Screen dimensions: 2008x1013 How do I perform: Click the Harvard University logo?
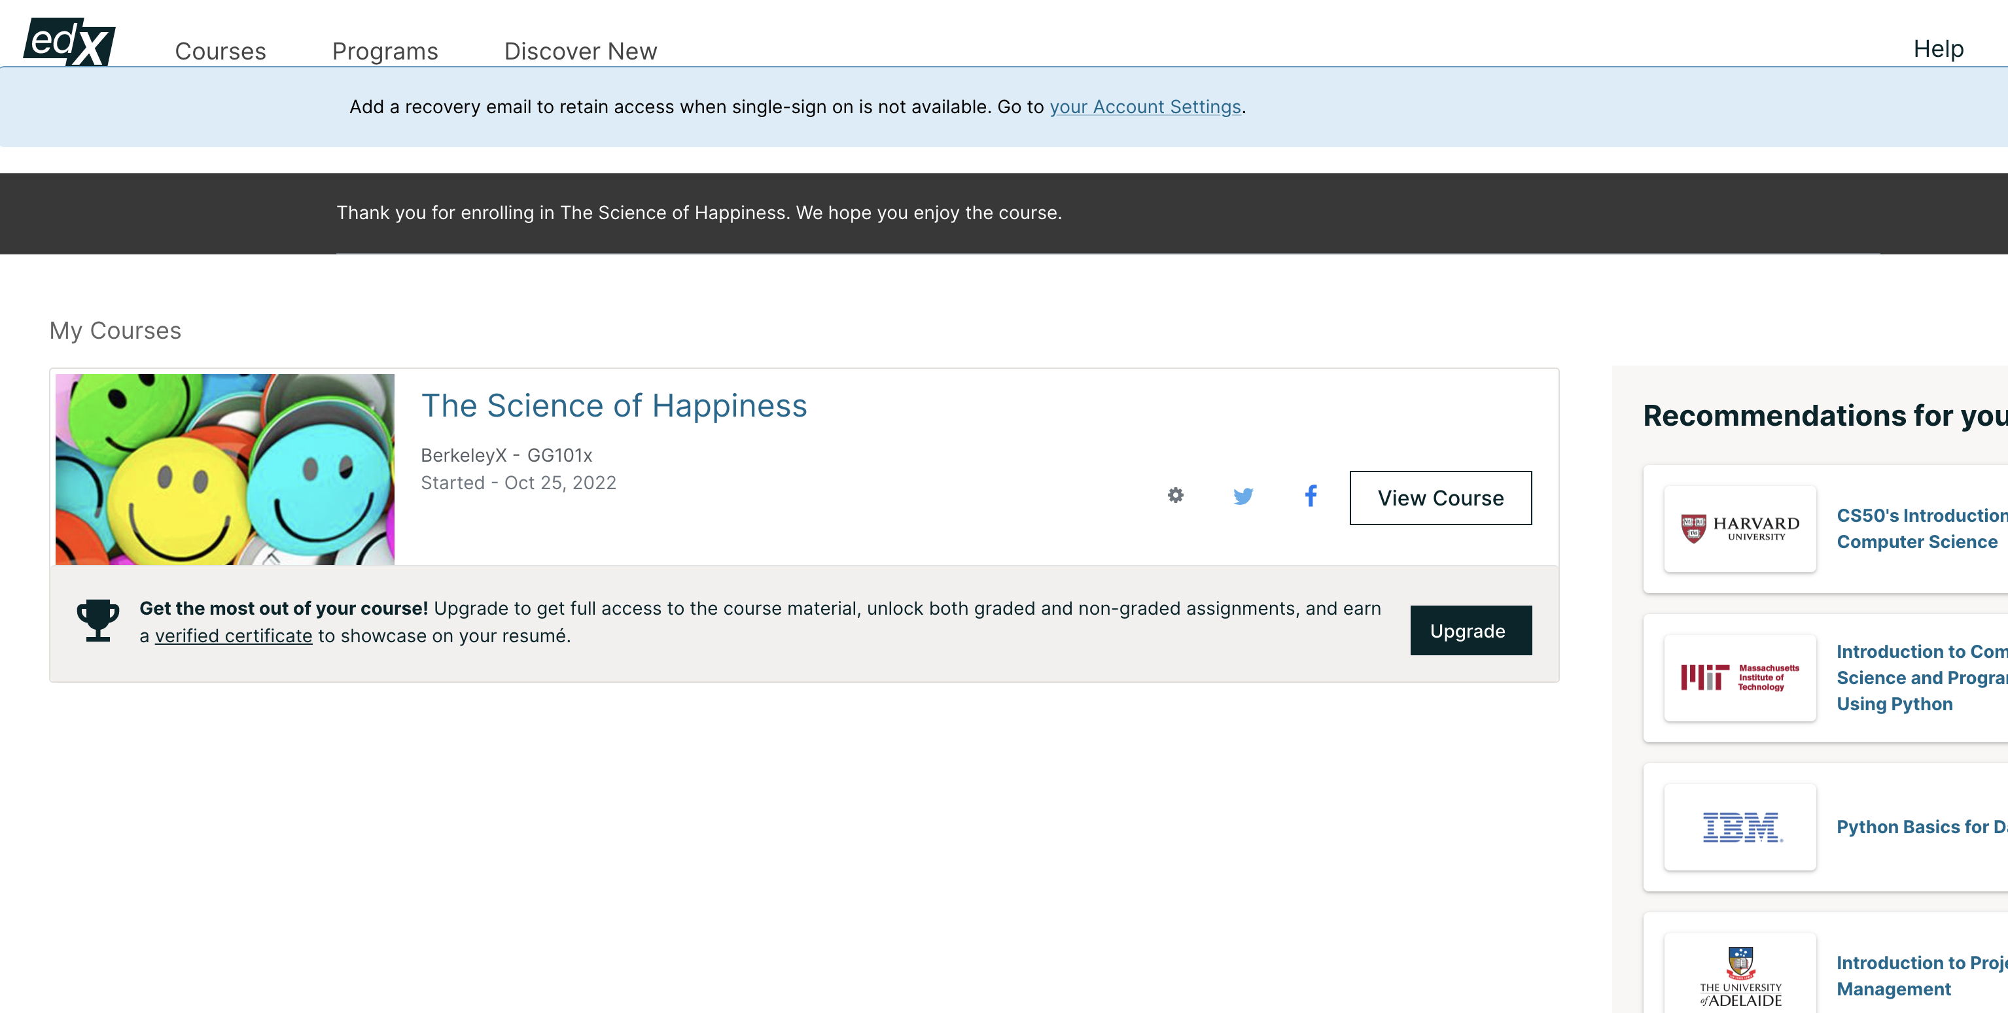(1739, 529)
